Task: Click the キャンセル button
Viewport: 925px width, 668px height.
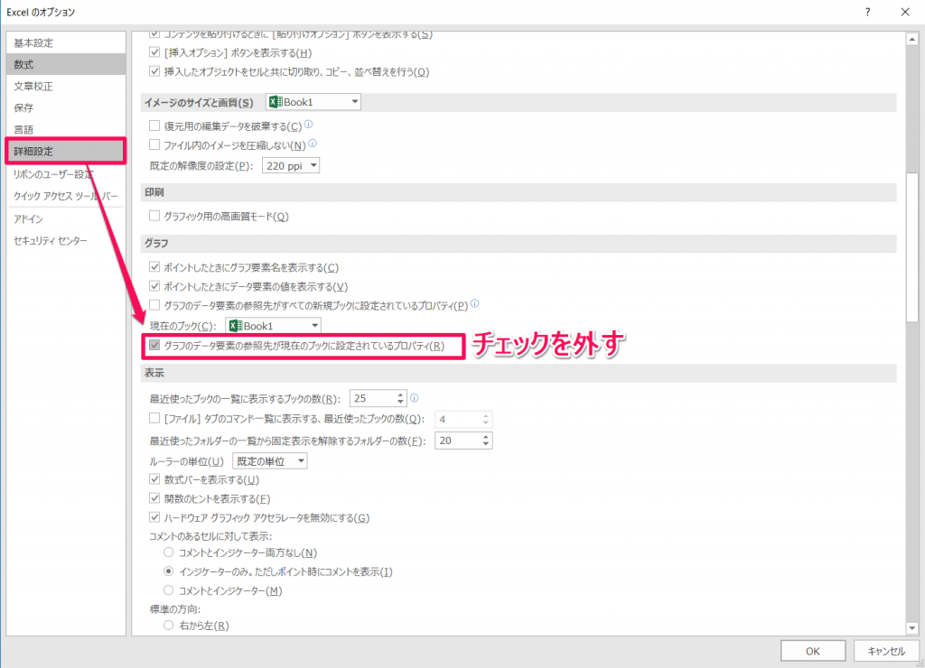Action: pyautogui.click(x=885, y=650)
